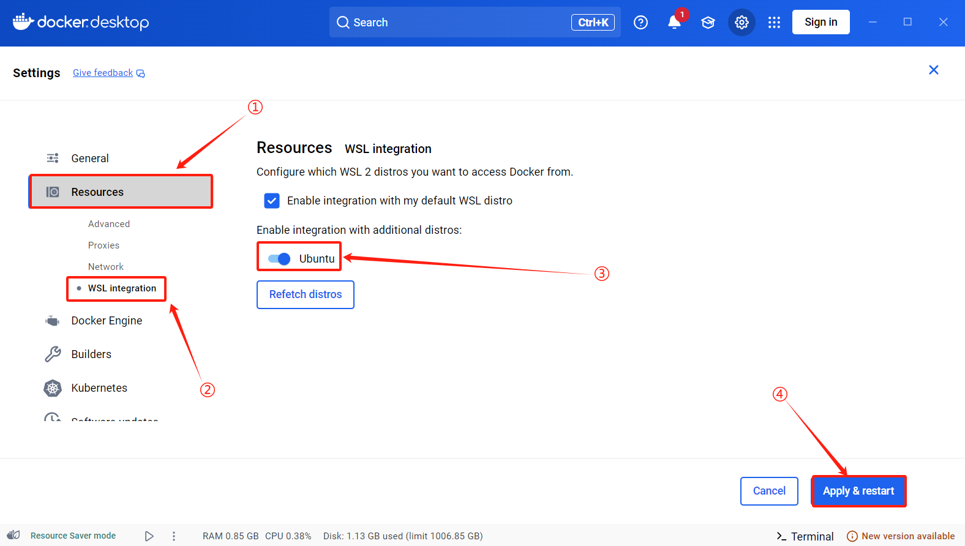Viewport: 965px width, 546px height.
Task: Open the apps grid icon in header
Action: 774,23
